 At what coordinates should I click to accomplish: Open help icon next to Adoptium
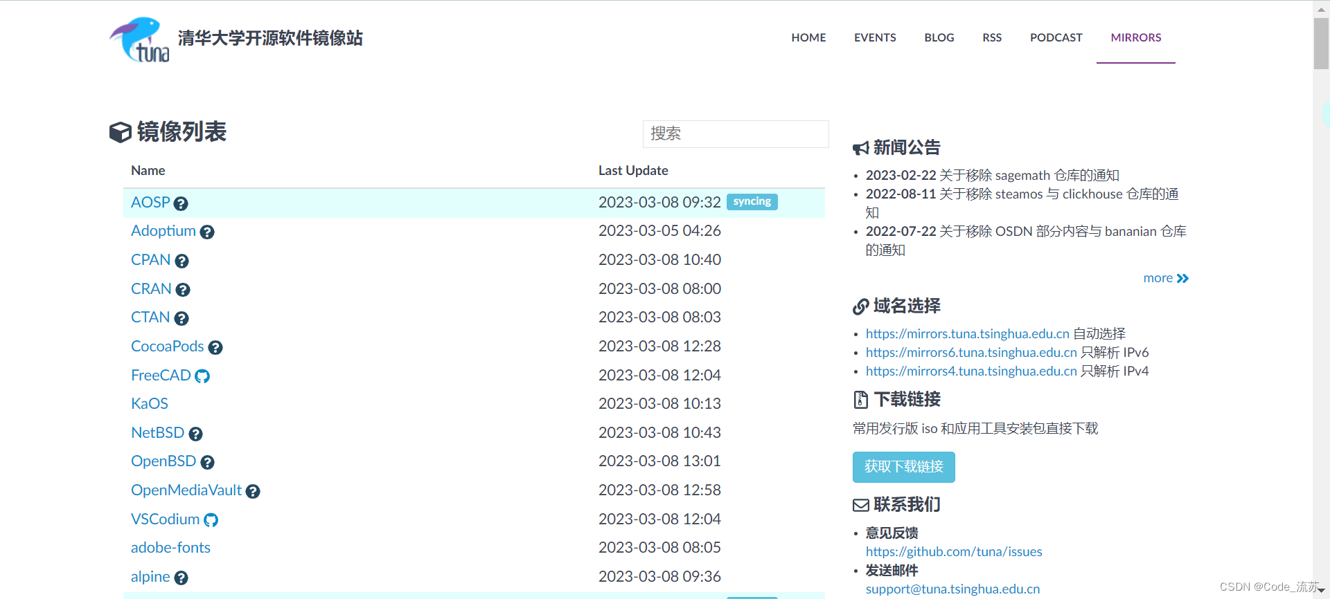207,232
